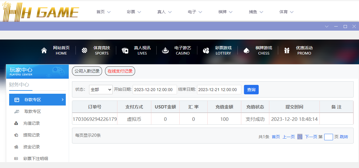Switch to 公司入款记录 tab

[87, 71]
